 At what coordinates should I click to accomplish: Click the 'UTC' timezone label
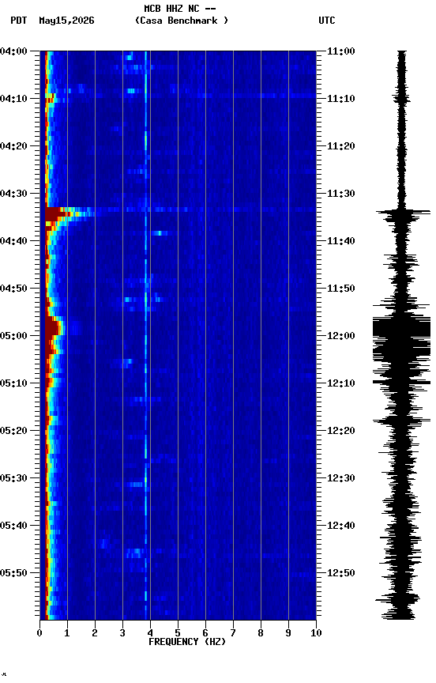tap(327, 21)
